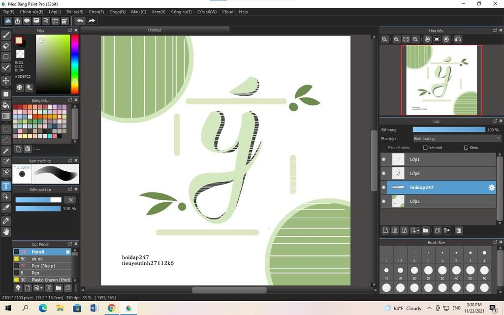
Task: Open the Pencil brush settings gear
Action: [68, 252]
